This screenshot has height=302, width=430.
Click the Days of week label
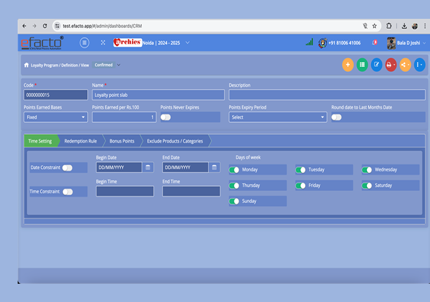pyautogui.click(x=248, y=157)
